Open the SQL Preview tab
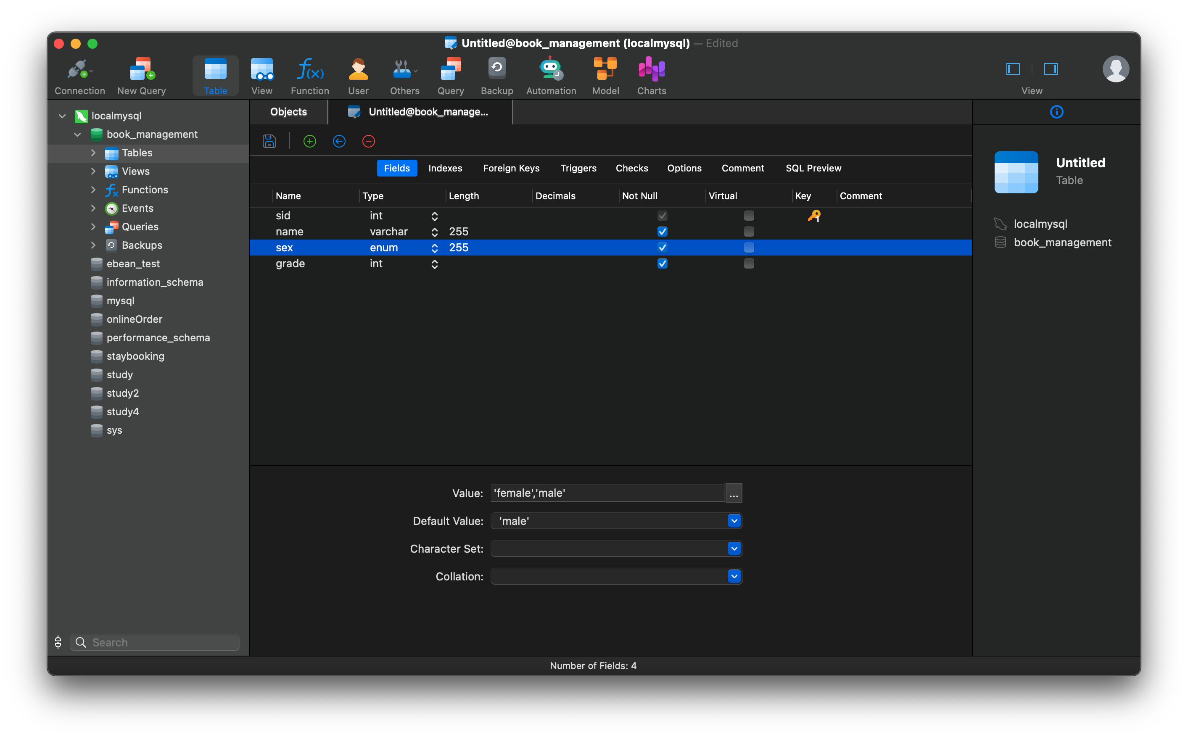The width and height of the screenshot is (1188, 738). (x=813, y=168)
